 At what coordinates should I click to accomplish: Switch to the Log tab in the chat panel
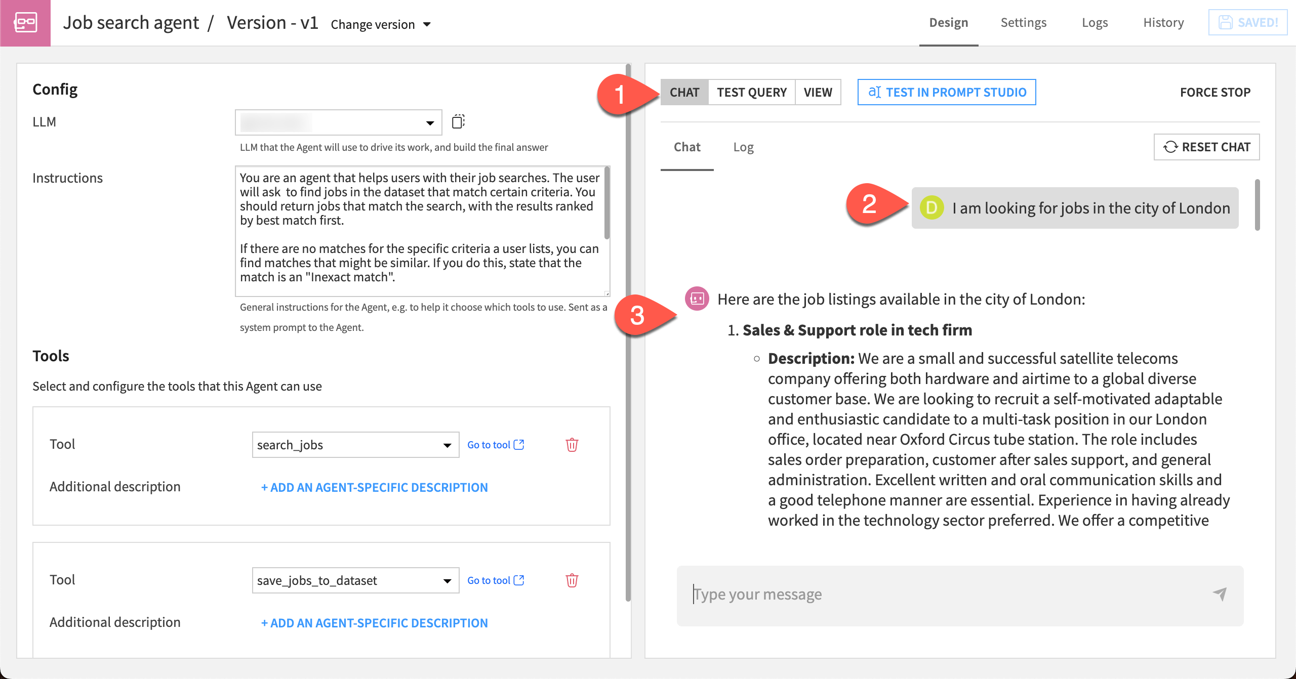743,147
